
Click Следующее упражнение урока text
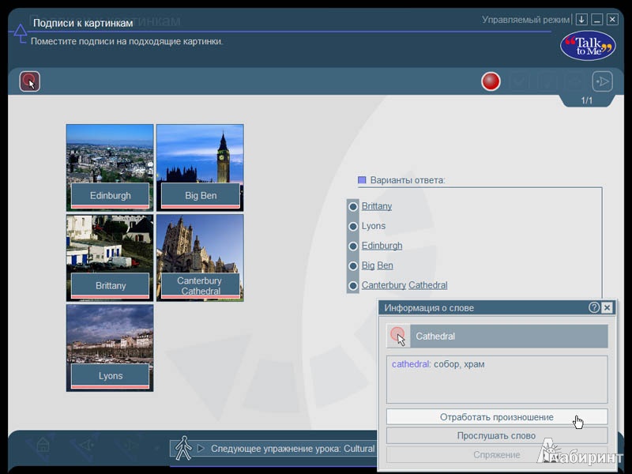coord(293,448)
